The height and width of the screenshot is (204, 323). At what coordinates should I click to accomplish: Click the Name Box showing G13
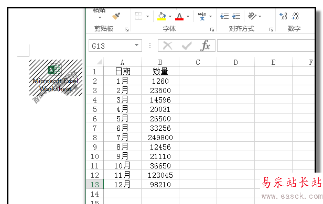[115, 46]
